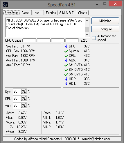
Task: Click the 'Aux Fan: 1332 RPM' reading
Action: [x=21, y=56]
